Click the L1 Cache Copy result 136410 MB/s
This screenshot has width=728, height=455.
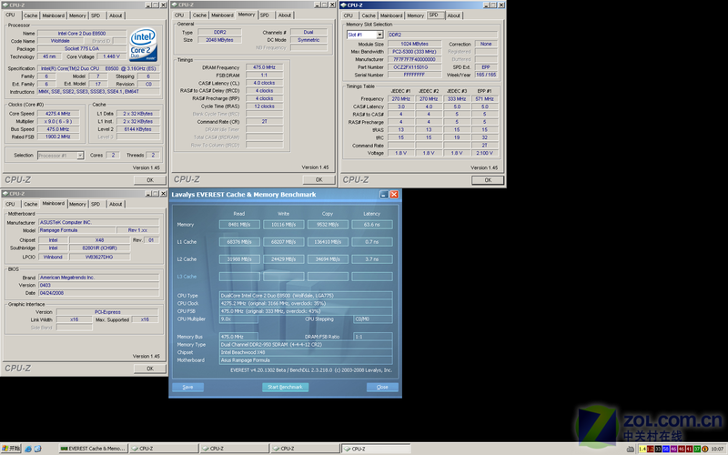328,242
